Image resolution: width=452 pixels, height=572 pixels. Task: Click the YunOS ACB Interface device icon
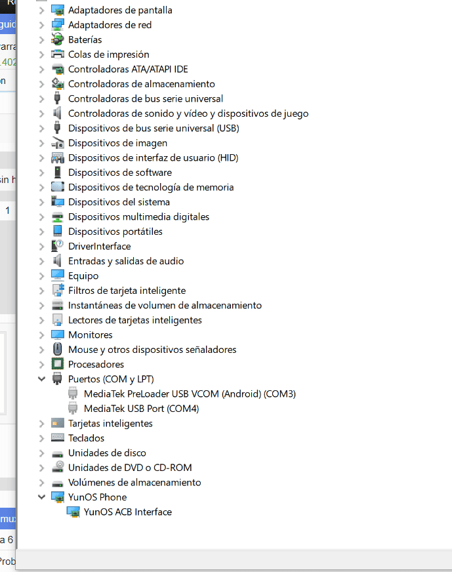click(73, 512)
